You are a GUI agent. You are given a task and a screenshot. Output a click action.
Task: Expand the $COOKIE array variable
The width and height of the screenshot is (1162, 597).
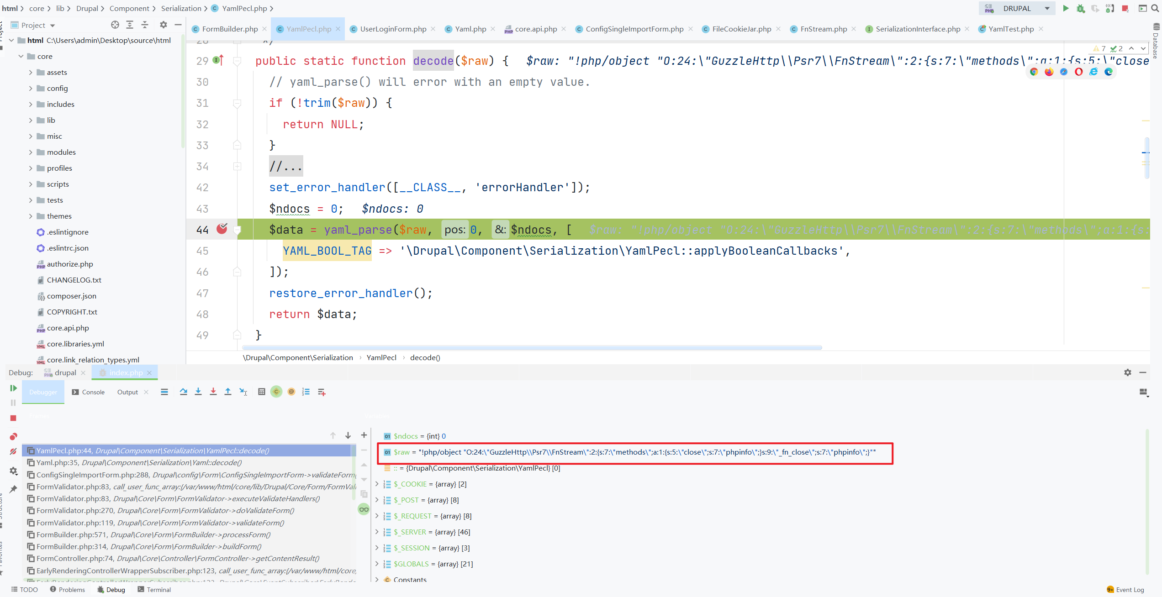[379, 483]
